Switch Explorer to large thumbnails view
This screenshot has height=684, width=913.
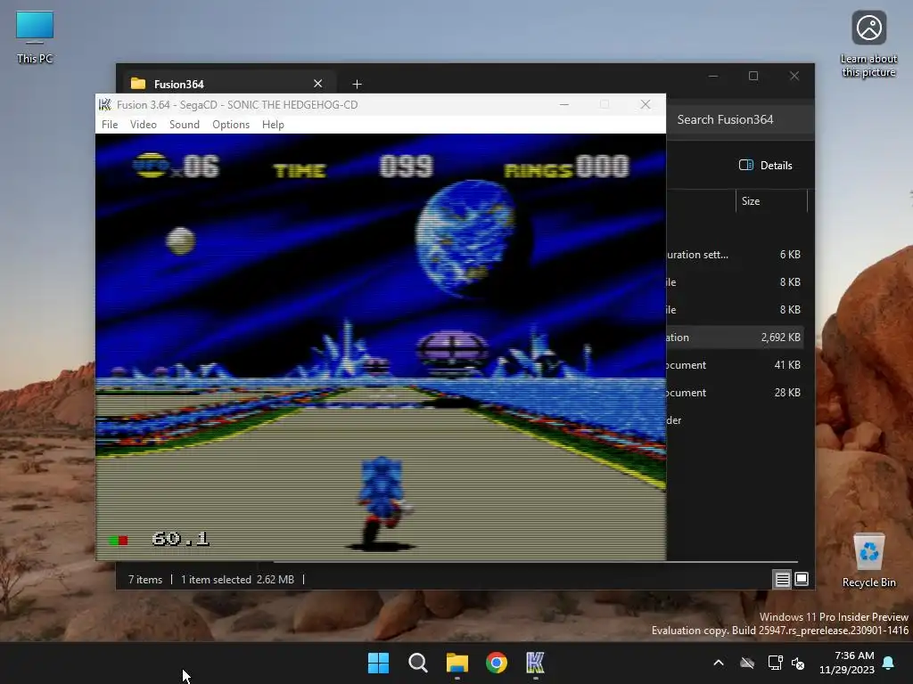click(802, 579)
